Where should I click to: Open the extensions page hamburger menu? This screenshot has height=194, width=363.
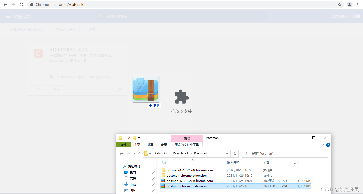coord(8,16)
